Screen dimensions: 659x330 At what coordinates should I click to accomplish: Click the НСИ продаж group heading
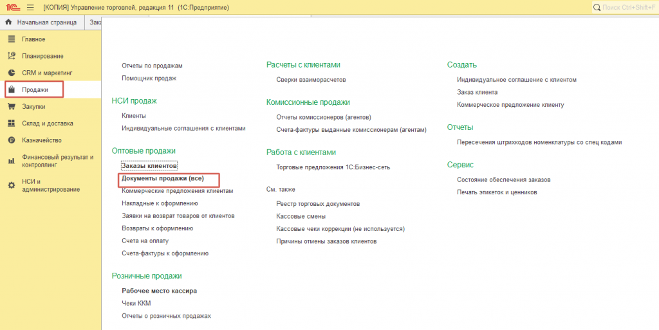tap(134, 101)
